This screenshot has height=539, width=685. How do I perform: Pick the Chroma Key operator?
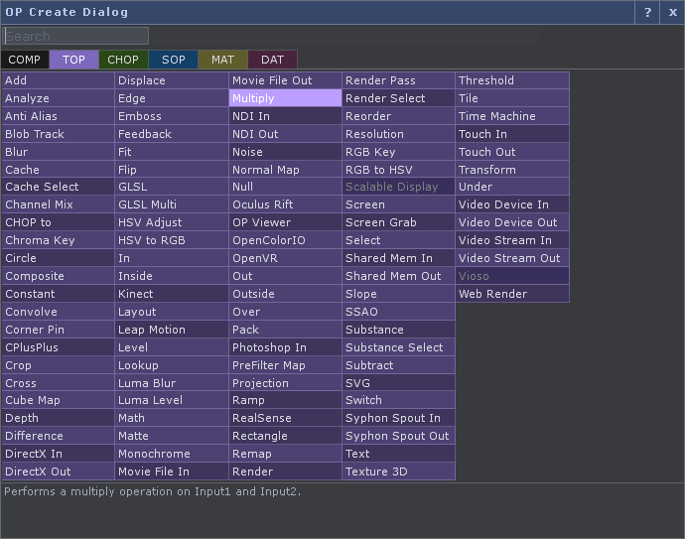[x=59, y=240]
